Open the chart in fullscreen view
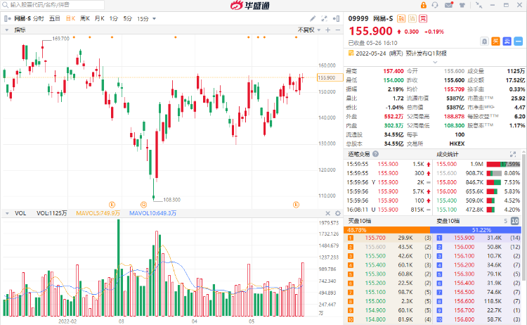This screenshot has width=527, height=325. 325,18
